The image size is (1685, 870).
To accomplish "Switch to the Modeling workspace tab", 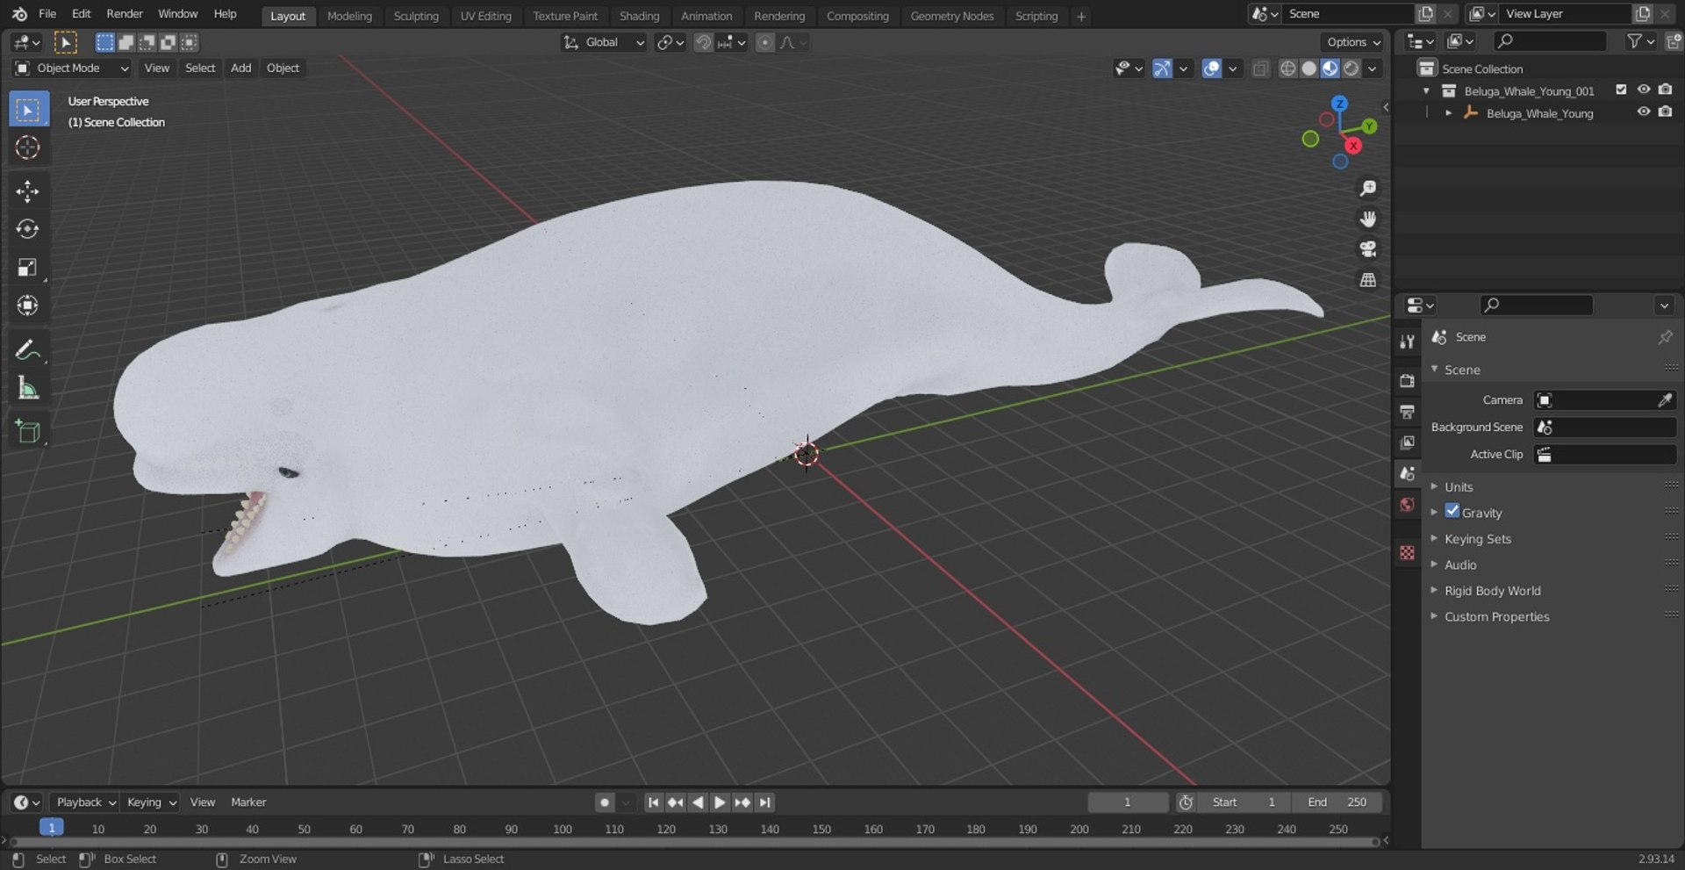I will tap(349, 16).
